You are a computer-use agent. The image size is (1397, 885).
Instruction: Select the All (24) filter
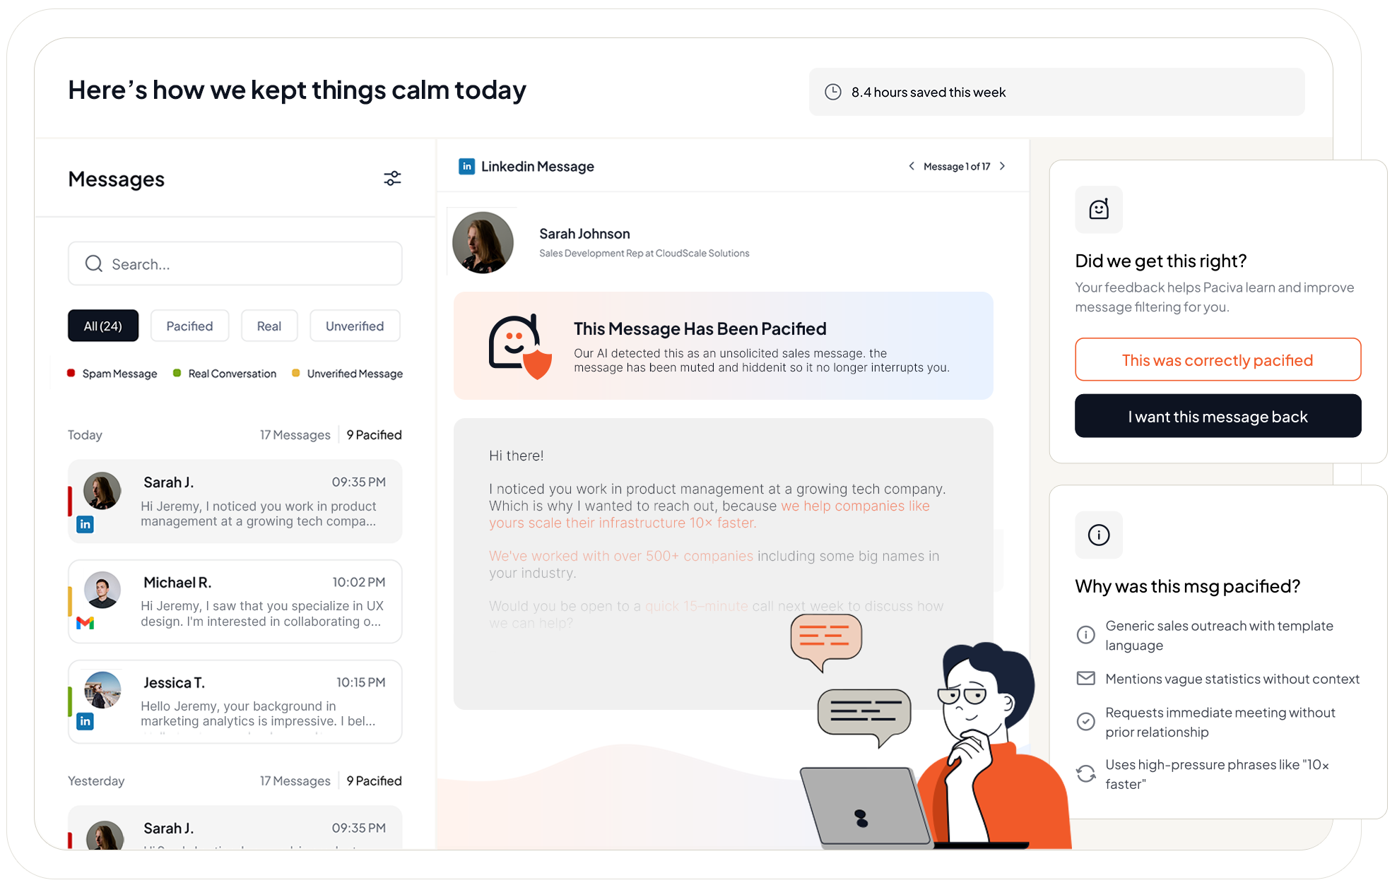pos(103,326)
